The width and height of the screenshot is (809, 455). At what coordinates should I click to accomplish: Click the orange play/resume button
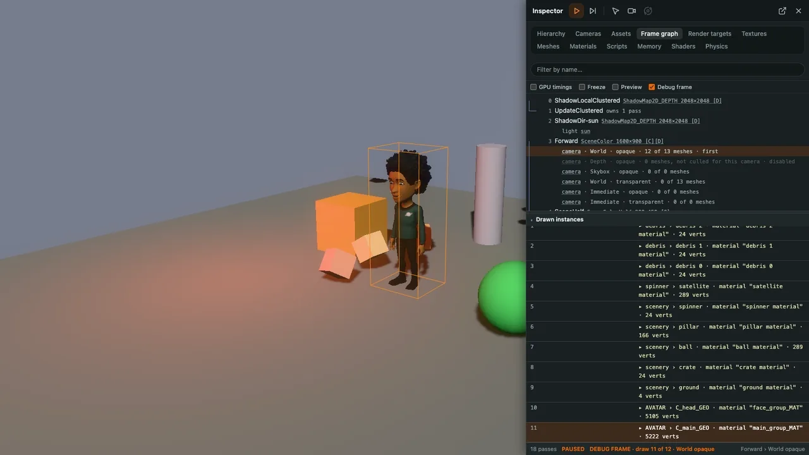click(x=576, y=11)
